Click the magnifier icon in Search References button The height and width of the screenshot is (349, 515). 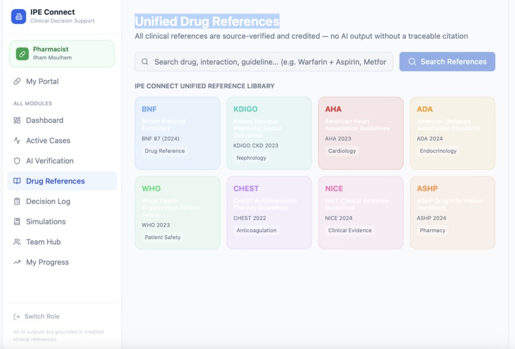412,62
